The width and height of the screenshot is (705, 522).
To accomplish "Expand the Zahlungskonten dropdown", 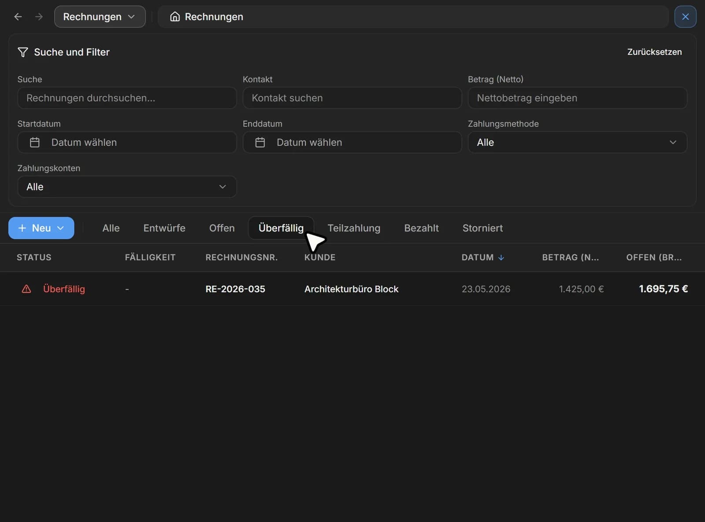I will (x=127, y=187).
